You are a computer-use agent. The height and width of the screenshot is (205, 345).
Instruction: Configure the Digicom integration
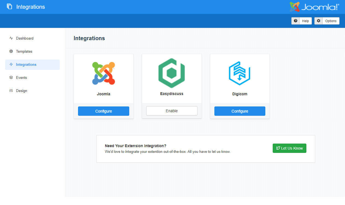[x=240, y=111]
